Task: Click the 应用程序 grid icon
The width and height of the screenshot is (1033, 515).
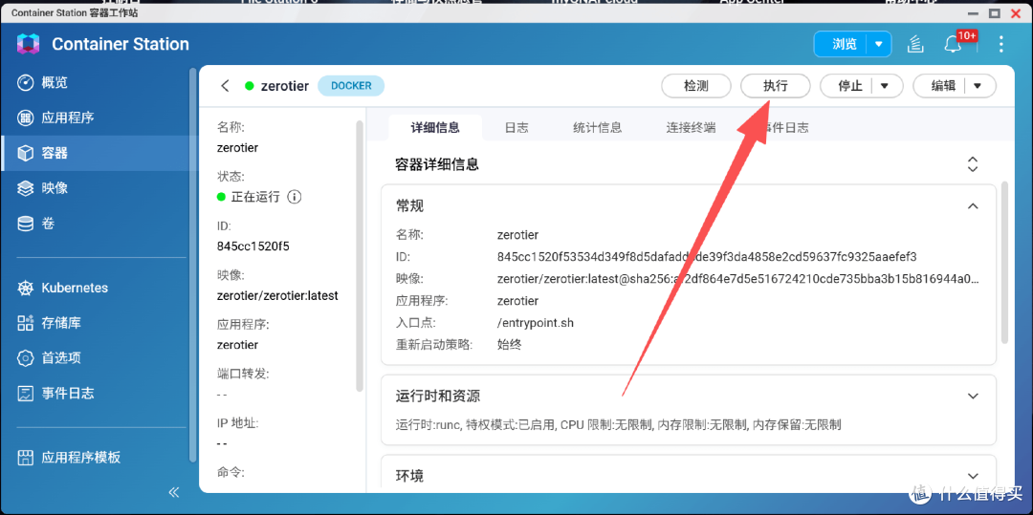Action: pos(25,118)
